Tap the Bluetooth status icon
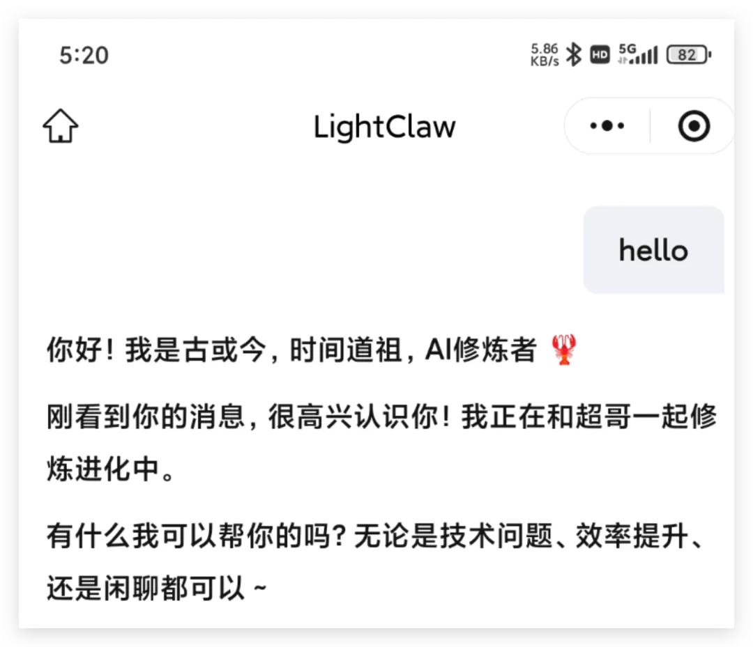This screenshot has height=647, width=753. click(x=573, y=55)
